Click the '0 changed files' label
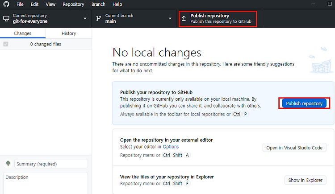 pos(46,44)
